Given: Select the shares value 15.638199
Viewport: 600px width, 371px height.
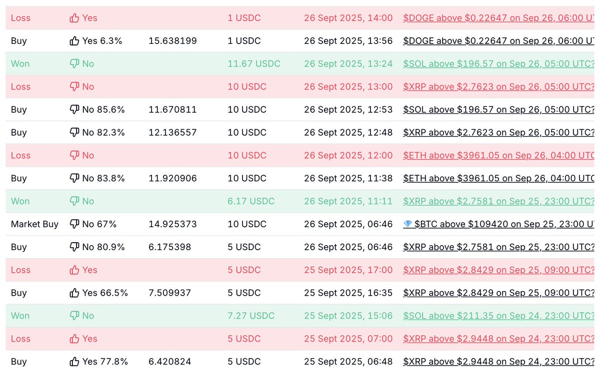Looking at the screenshot, I should pyautogui.click(x=172, y=41).
